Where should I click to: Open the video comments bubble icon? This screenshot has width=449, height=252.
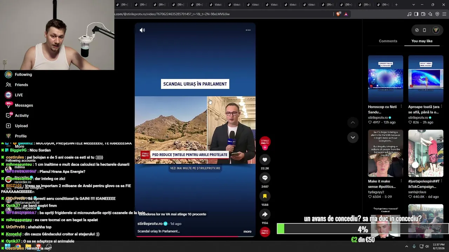click(x=265, y=178)
